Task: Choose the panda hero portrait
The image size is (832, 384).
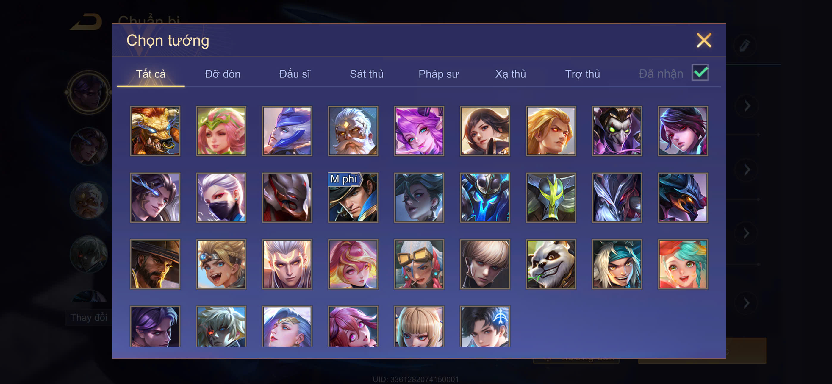Action: click(x=551, y=264)
